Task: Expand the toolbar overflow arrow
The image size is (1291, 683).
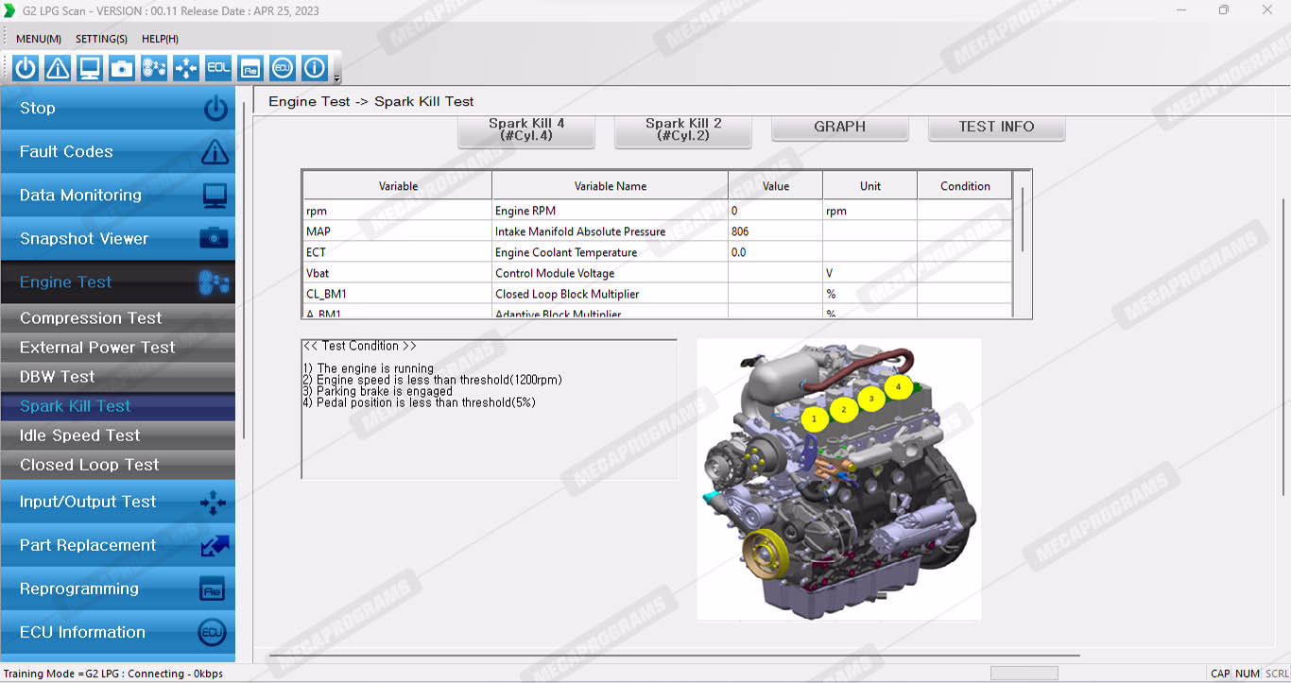Action: click(x=337, y=78)
